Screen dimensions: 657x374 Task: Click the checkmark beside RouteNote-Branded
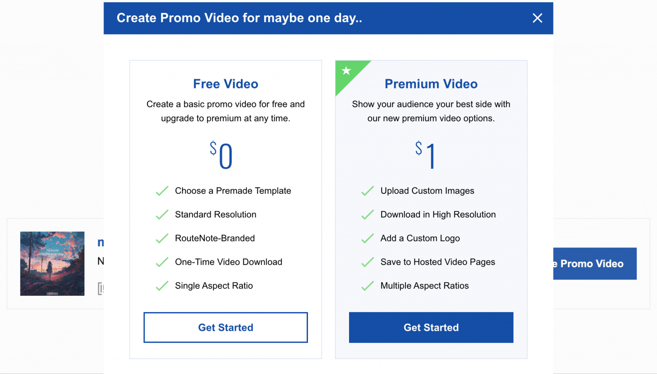tap(162, 238)
